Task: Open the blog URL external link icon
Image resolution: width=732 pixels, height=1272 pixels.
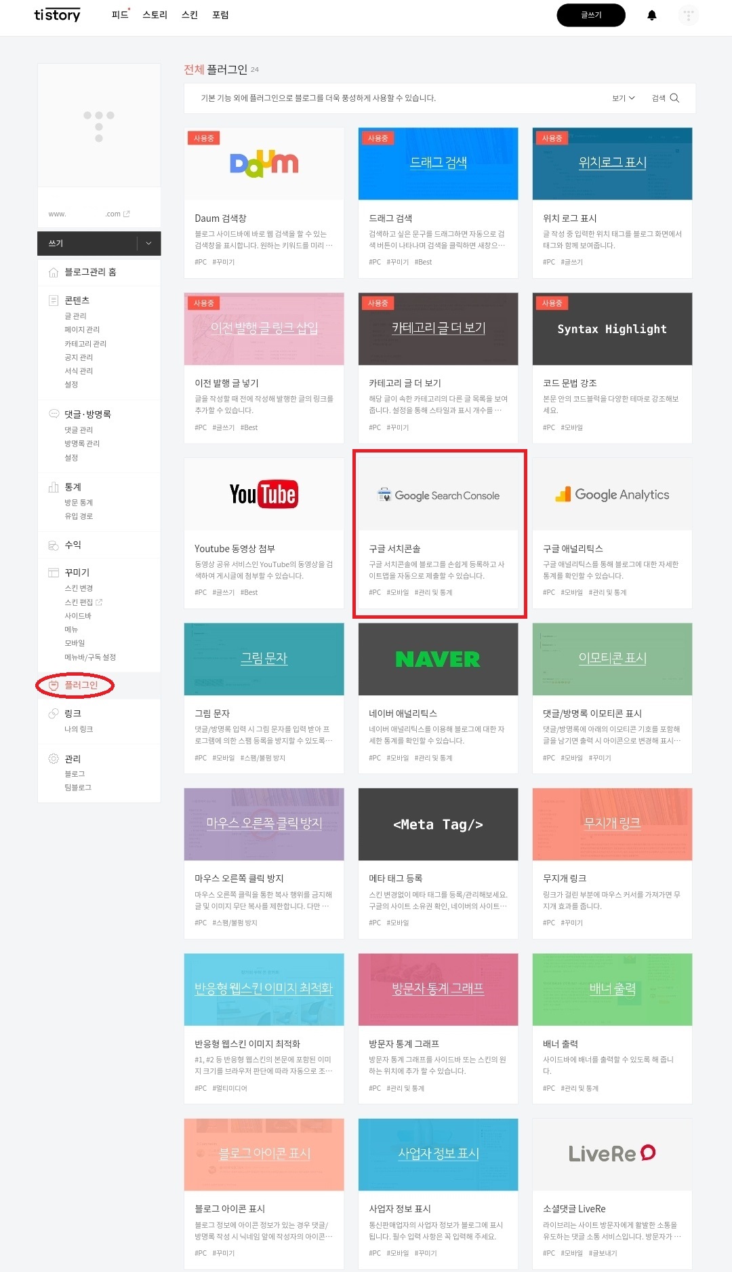Action: point(126,214)
